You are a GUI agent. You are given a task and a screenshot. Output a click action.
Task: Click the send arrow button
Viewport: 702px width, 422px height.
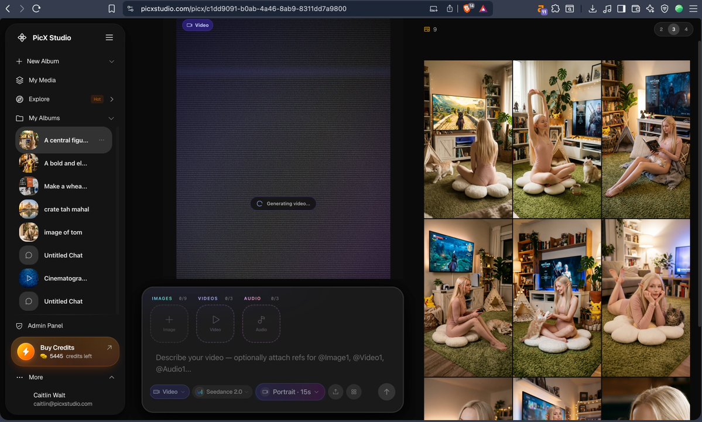(x=386, y=392)
